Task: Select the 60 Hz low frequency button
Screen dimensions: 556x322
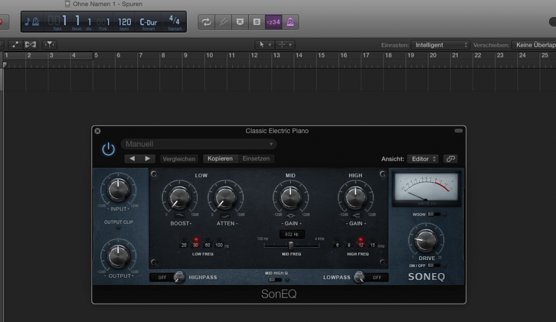Action: pyautogui.click(x=207, y=245)
